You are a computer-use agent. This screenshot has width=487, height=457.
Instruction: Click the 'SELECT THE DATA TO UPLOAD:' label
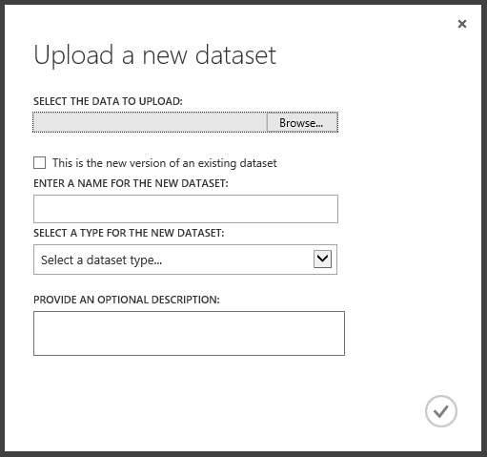pyautogui.click(x=108, y=101)
